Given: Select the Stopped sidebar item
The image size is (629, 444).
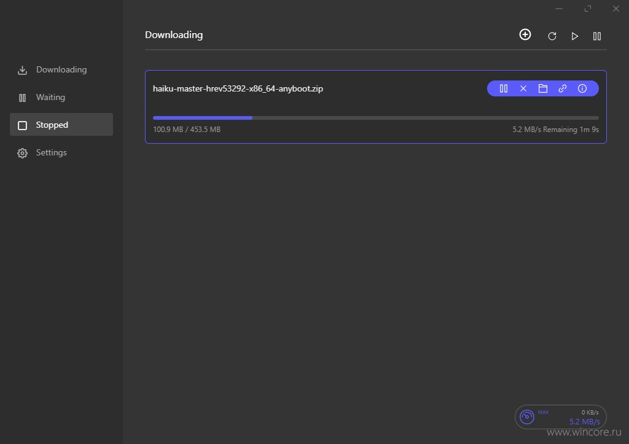Looking at the screenshot, I should (x=61, y=125).
